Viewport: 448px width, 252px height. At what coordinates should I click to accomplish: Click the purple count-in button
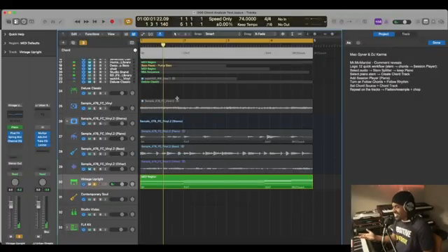tap(378, 22)
